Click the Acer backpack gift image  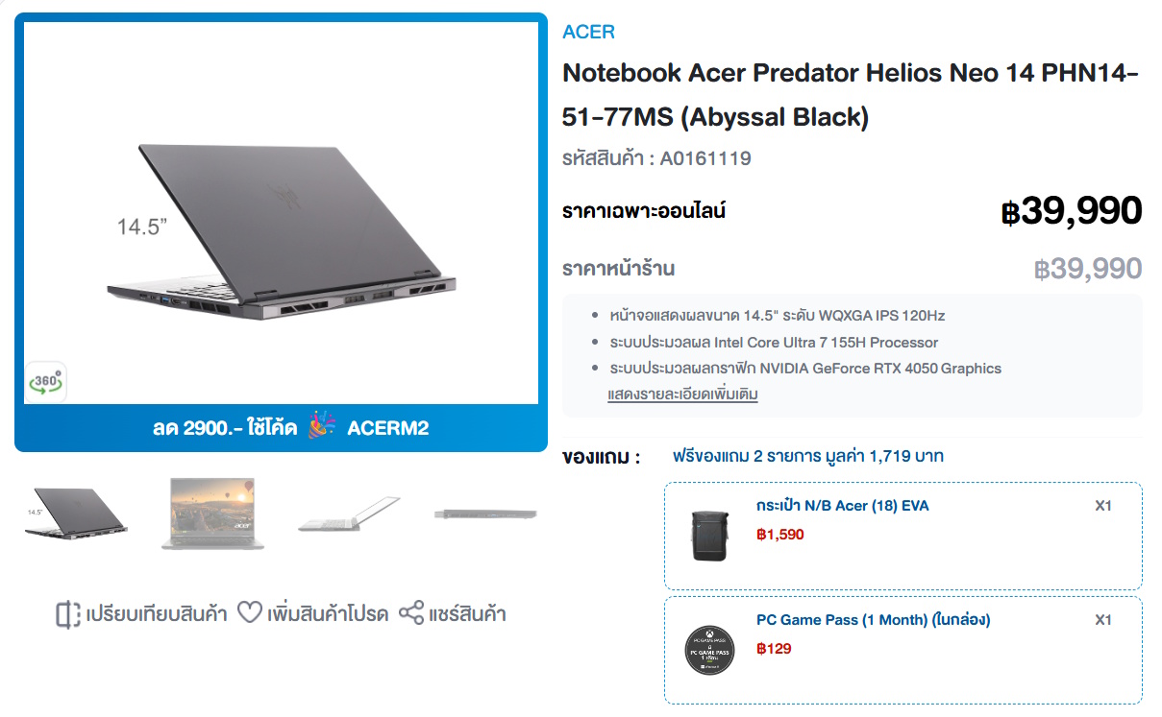pos(709,536)
